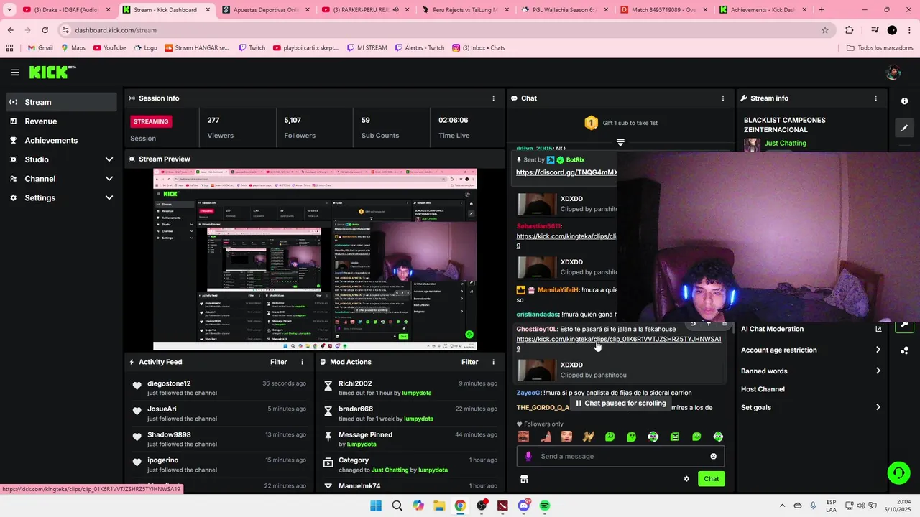Click Windows Start button
The width and height of the screenshot is (920, 517).
376,506
